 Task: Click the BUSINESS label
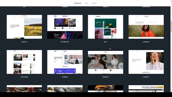(65, 77)
